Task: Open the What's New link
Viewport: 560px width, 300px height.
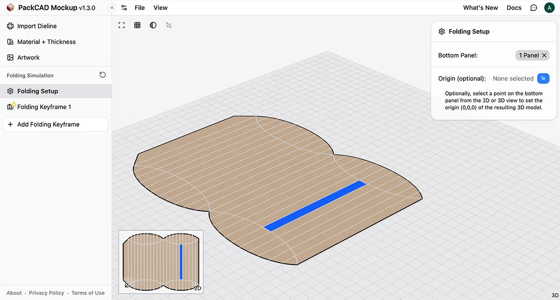Action: (480, 7)
